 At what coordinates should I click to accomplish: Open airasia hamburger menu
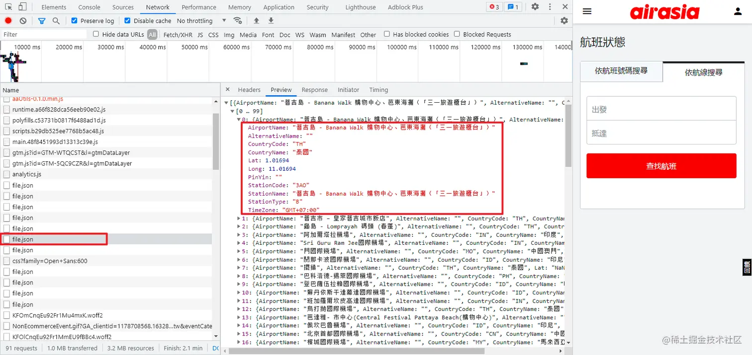pyautogui.click(x=587, y=11)
